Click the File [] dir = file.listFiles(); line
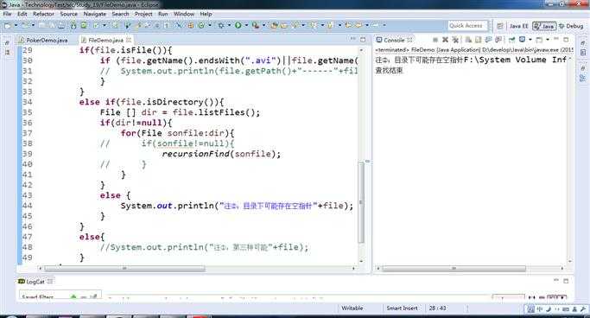This screenshot has height=318, width=590. click(180, 112)
